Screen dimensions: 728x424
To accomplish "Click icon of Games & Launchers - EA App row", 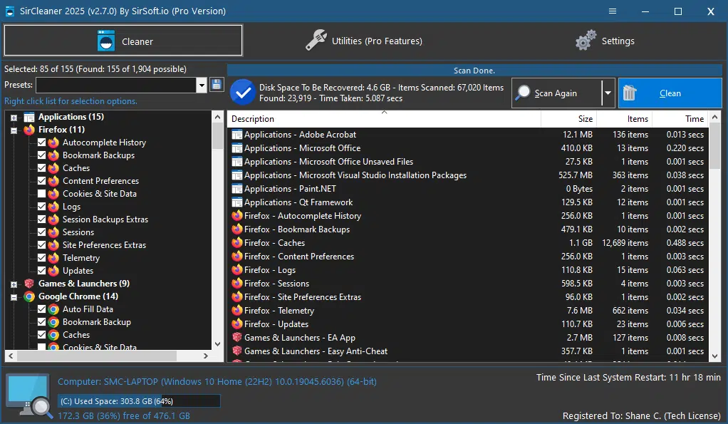I will pos(236,338).
